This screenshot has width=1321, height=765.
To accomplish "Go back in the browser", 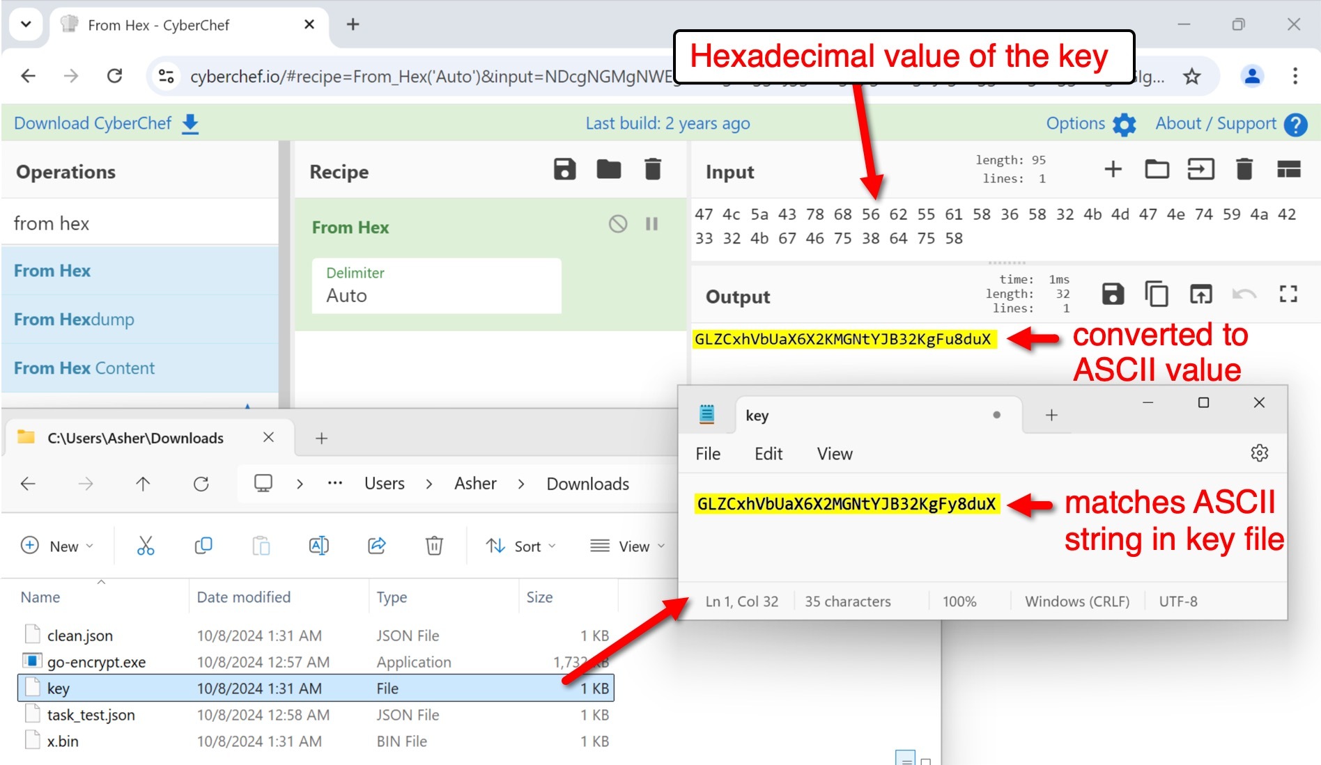I will [x=28, y=76].
